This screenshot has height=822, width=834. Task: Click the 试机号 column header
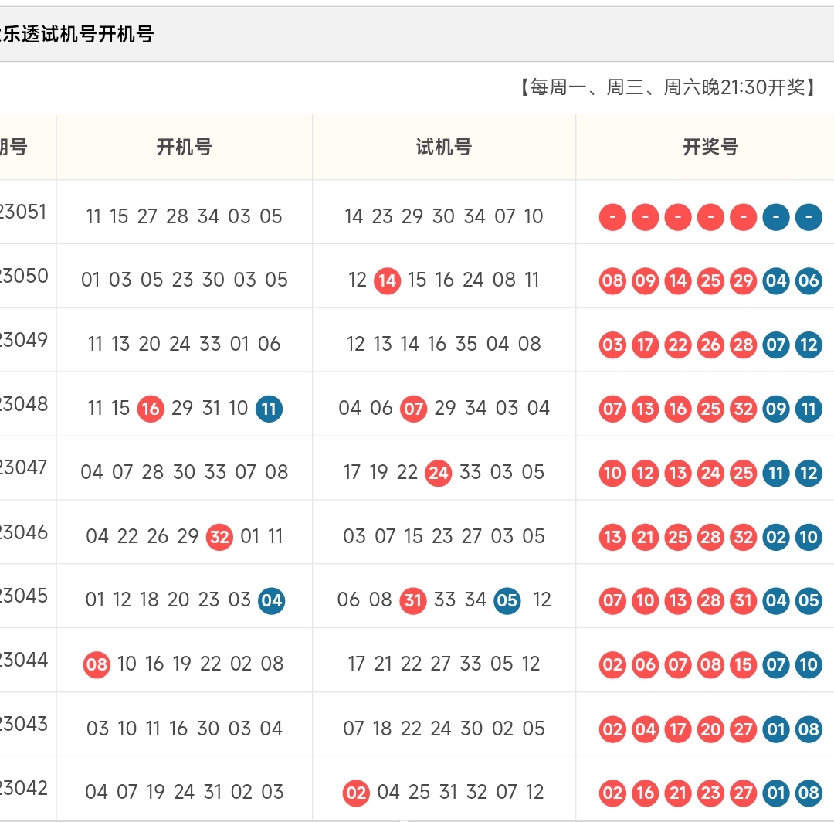coord(443,147)
